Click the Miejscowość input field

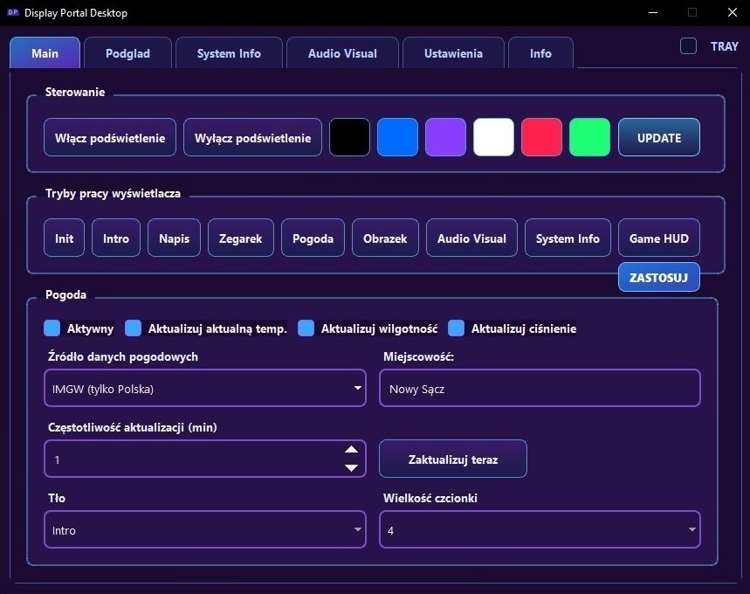(x=540, y=388)
